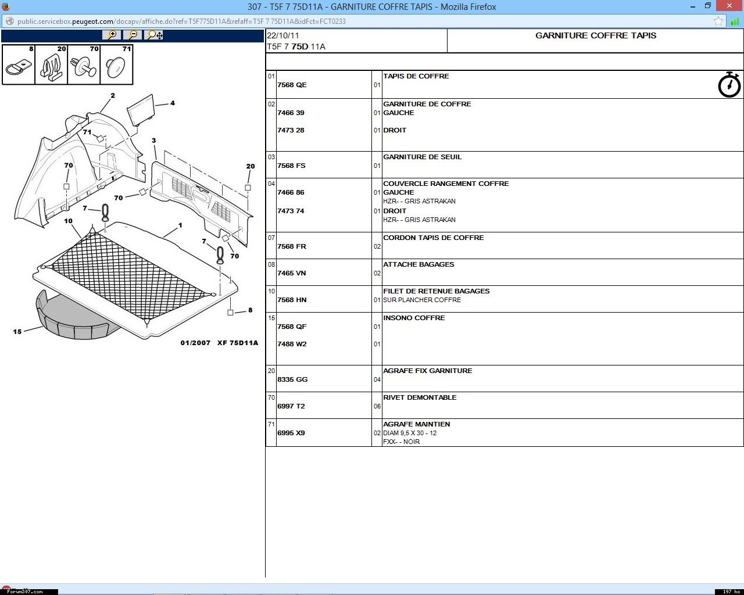The image size is (744, 595).
Task: Click the zoom out magnifier icon
Action: coord(133,35)
